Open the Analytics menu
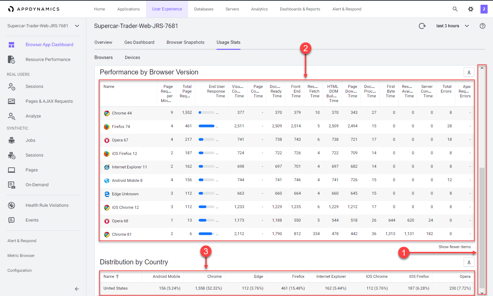The image size is (493, 296). [x=259, y=9]
